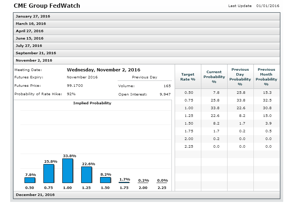
Task: Click 1.50 in the Target Rate table column
Action: [x=189, y=124]
